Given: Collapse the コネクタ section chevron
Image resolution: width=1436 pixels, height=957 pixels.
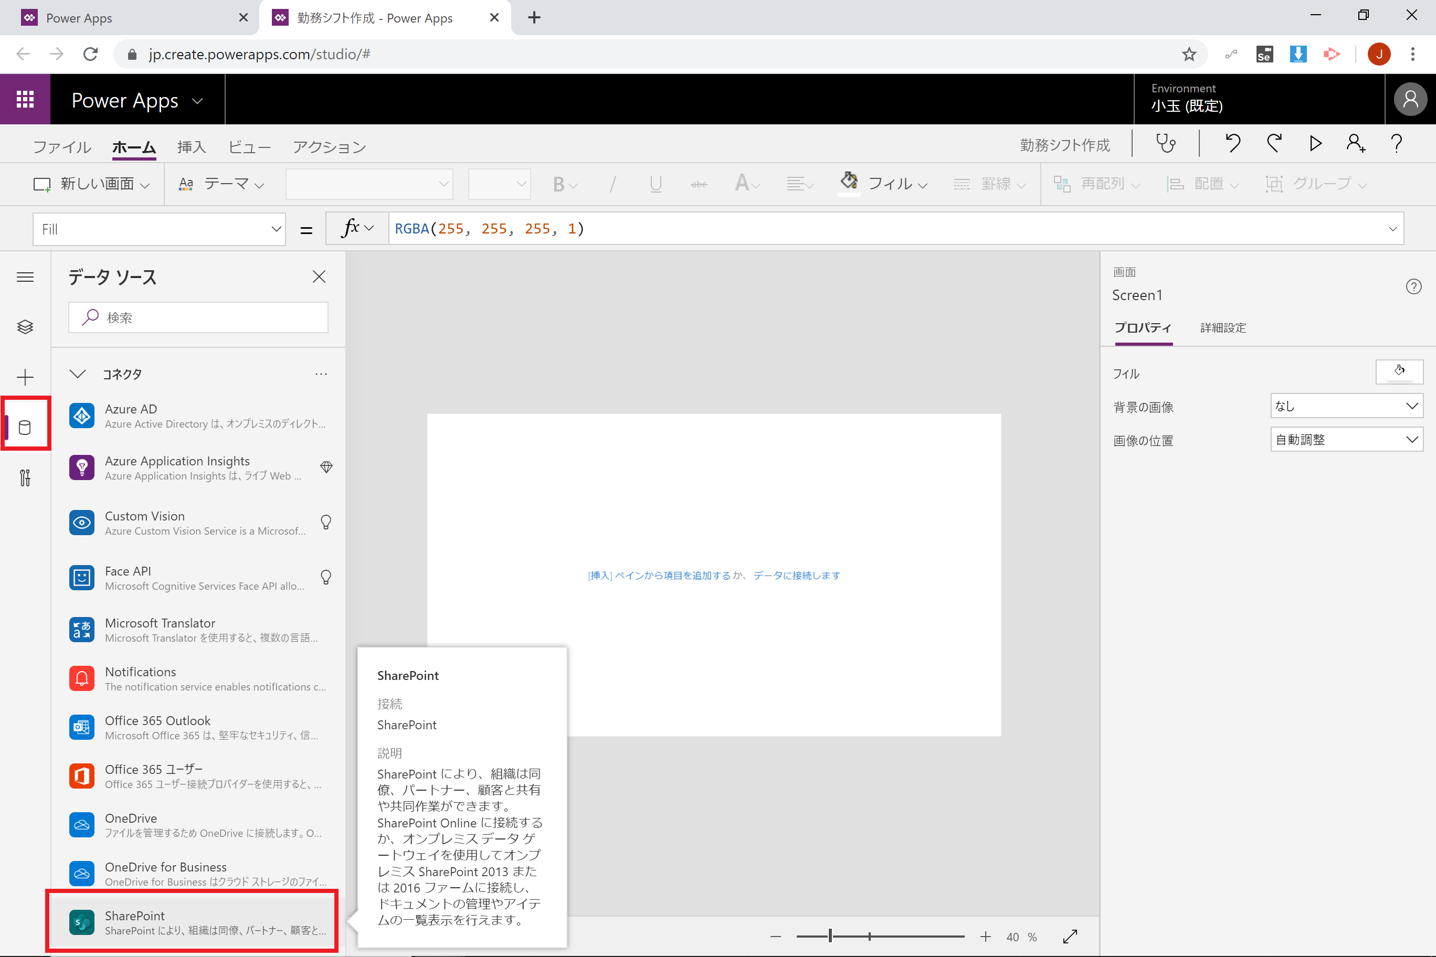Looking at the screenshot, I should tap(78, 374).
